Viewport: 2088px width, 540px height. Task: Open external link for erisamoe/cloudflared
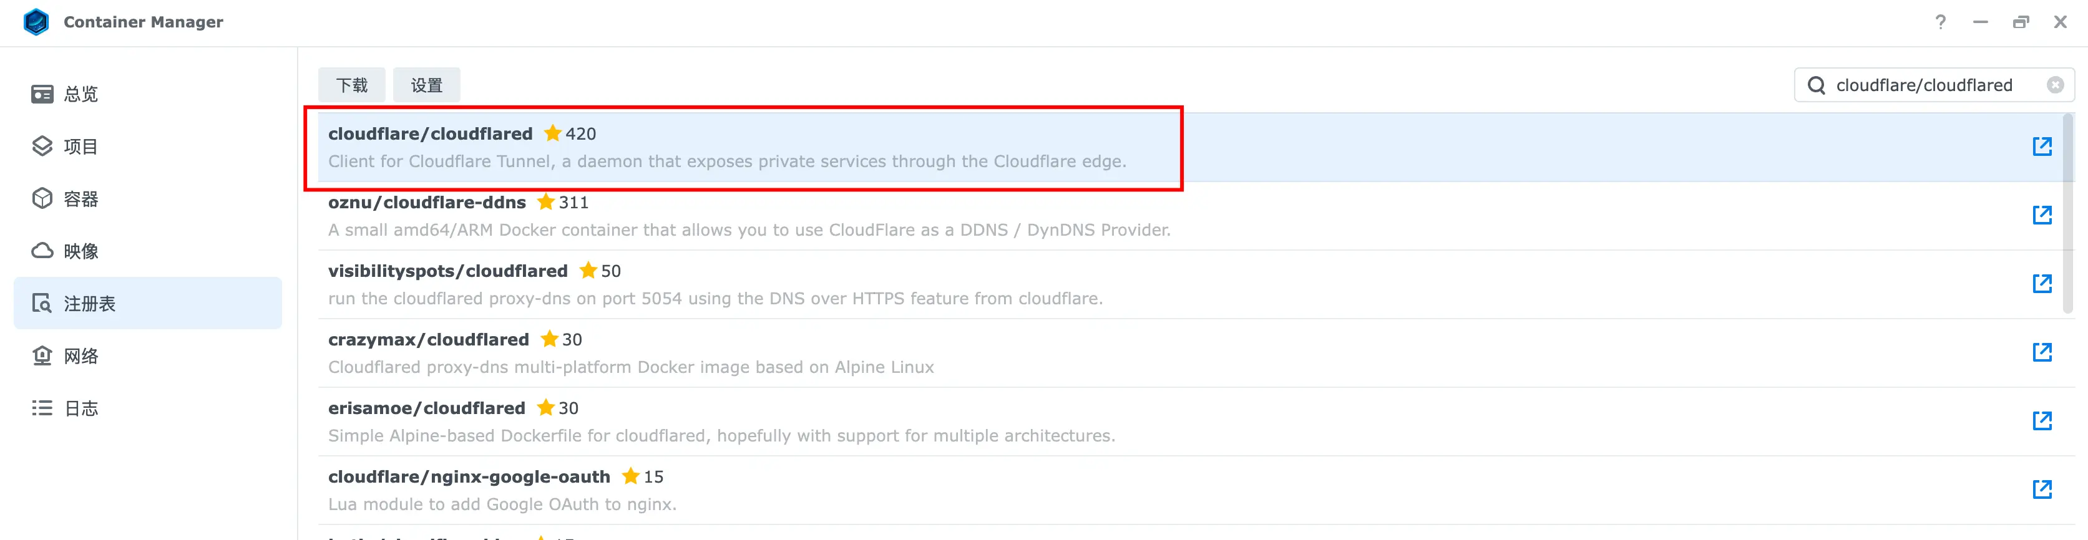point(2042,421)
